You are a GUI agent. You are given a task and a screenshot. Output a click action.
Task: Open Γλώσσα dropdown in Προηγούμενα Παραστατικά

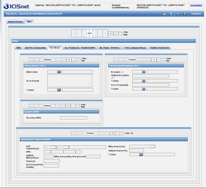141,155
